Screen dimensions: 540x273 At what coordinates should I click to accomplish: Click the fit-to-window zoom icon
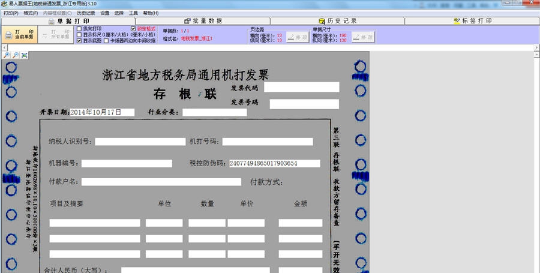click(x=25, y=55)
